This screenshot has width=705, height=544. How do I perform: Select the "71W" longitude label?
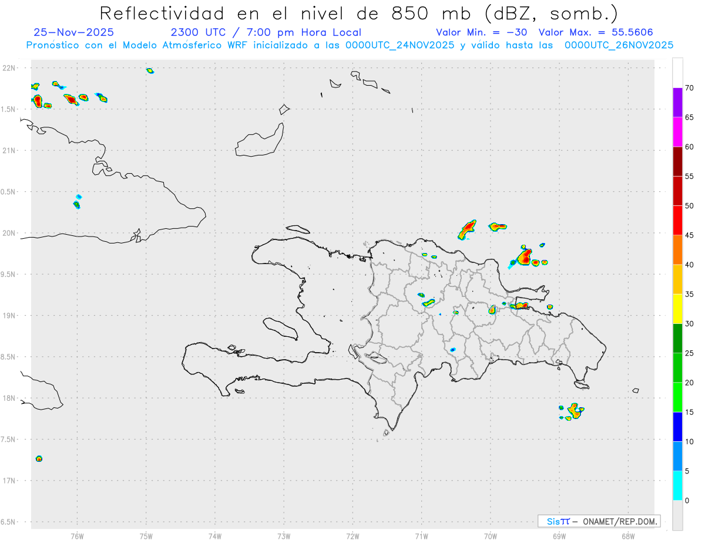[x=421, y=536]
